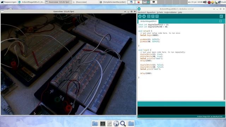Open the desktop folder in dock

coord(95,123)
